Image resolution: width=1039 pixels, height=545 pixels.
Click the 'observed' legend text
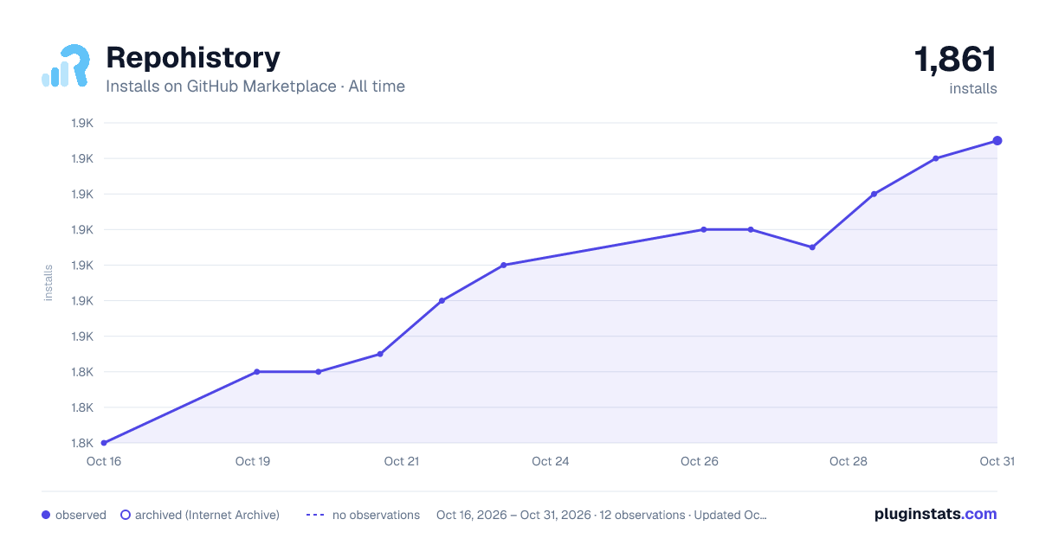click(81, 515)
